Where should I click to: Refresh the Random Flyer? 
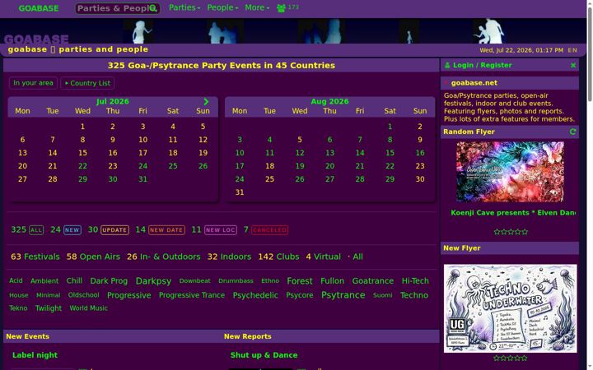572,132
